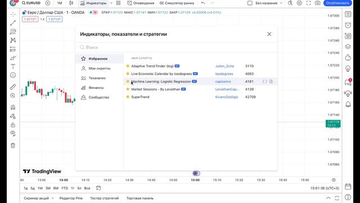The height and width of the screenshot is (203, 360).
Task: Click the Опубликовать button
Action: coord(337,3)
